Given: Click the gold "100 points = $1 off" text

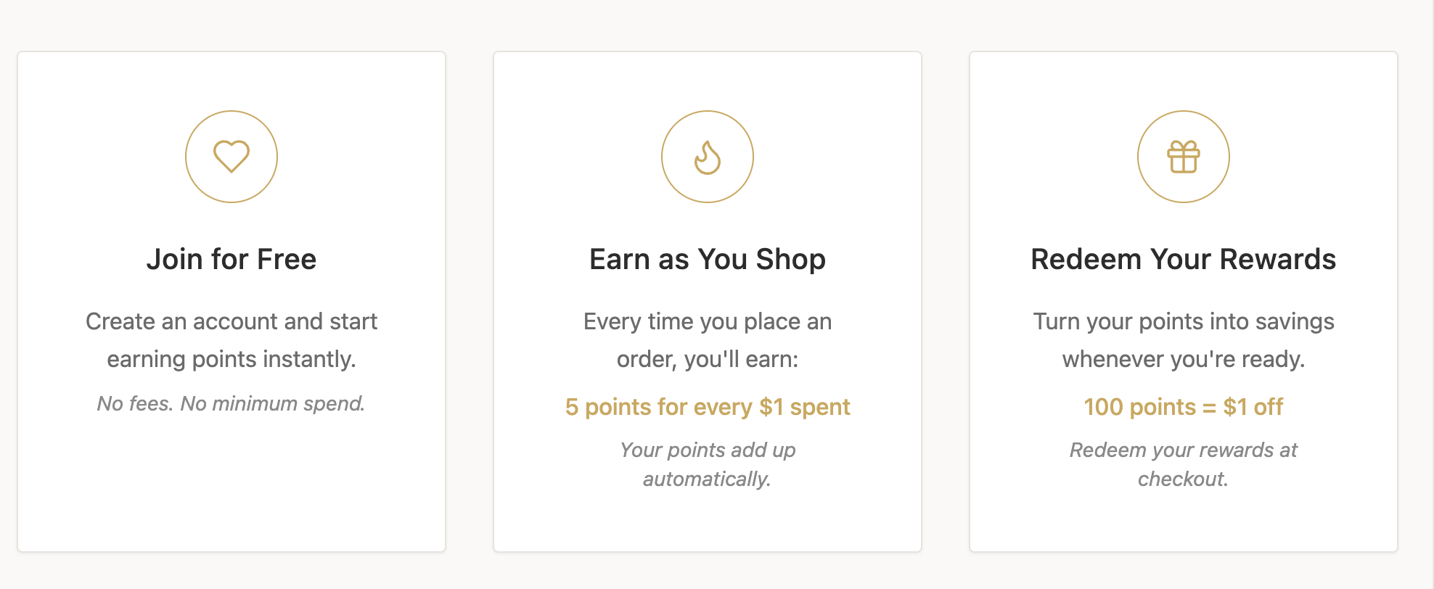Looking at the screenshot, I should (1184, 407).
